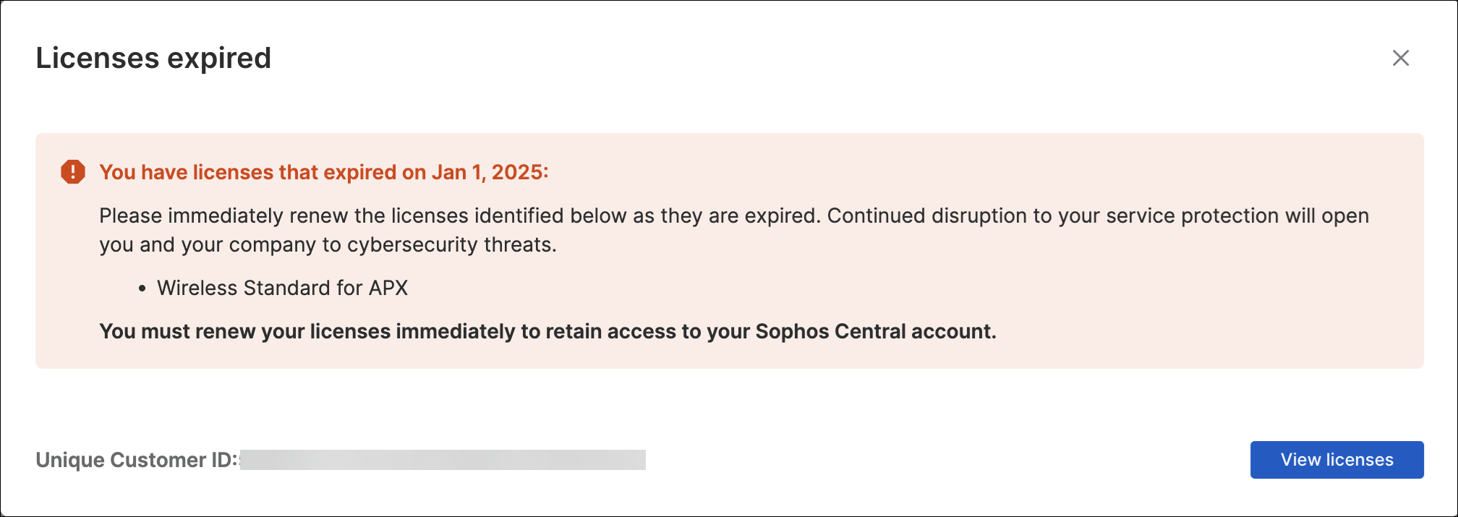Click the red exclamation warning icon
This screenshot has height=517, width=1458.
72,172
